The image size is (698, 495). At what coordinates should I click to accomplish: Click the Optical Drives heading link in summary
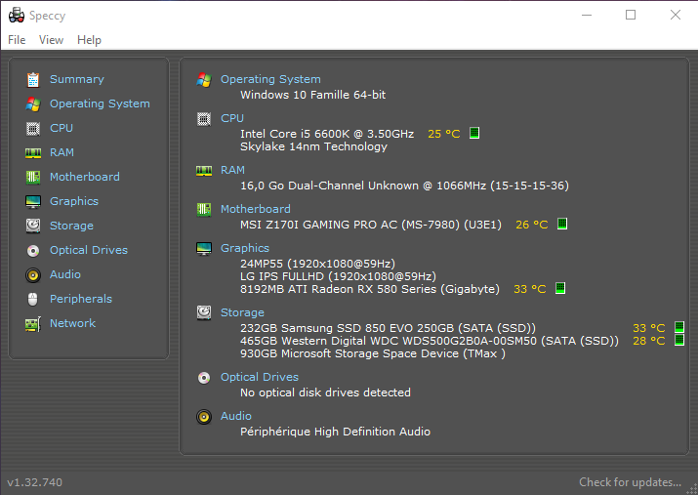tap(260, 377)
